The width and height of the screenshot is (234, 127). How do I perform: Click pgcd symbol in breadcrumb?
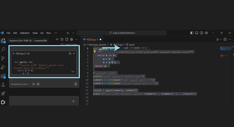click(132, 45)
